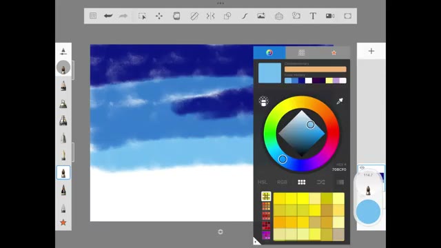Select the Text tool
The height and width of the screenshot is (248, 441).
click(313, 16)
